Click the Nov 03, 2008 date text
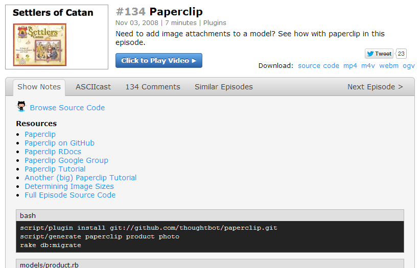Image resolution: width=420 pixels, height=268 pixels. (x=137, y=23)
